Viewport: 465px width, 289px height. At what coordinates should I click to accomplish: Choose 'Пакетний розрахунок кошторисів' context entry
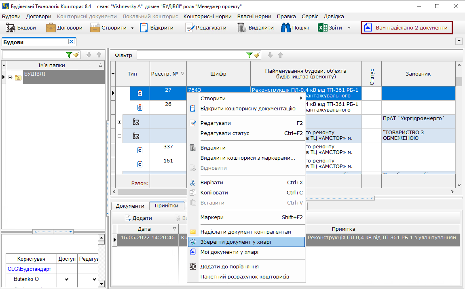(246, 276)
